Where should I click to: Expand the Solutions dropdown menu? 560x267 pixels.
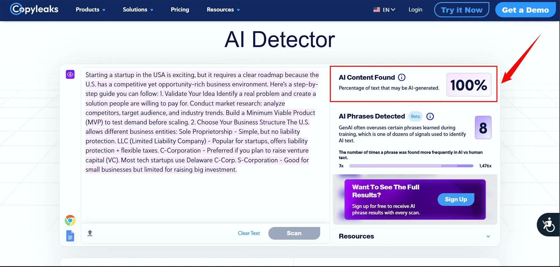point(138,10)
